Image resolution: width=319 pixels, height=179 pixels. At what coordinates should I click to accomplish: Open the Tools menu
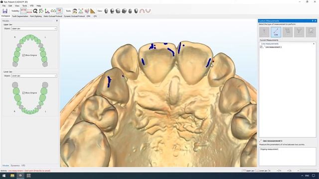click(x=24, y=5)
